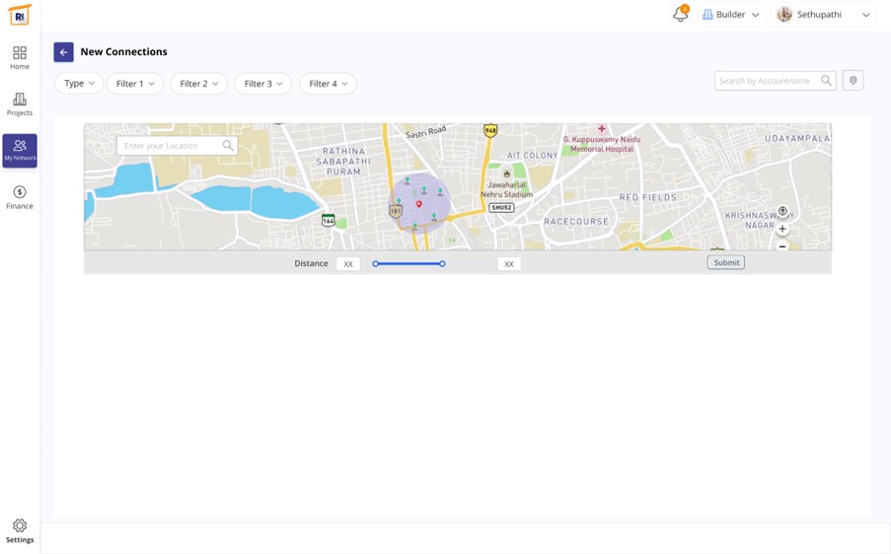
Task: Open the Builder role dropdown
Action: coord(730,15)
